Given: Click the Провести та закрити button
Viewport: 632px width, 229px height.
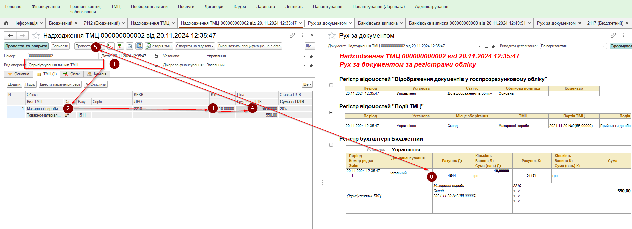Looking at the screenshot, I should tap(26, 46).
